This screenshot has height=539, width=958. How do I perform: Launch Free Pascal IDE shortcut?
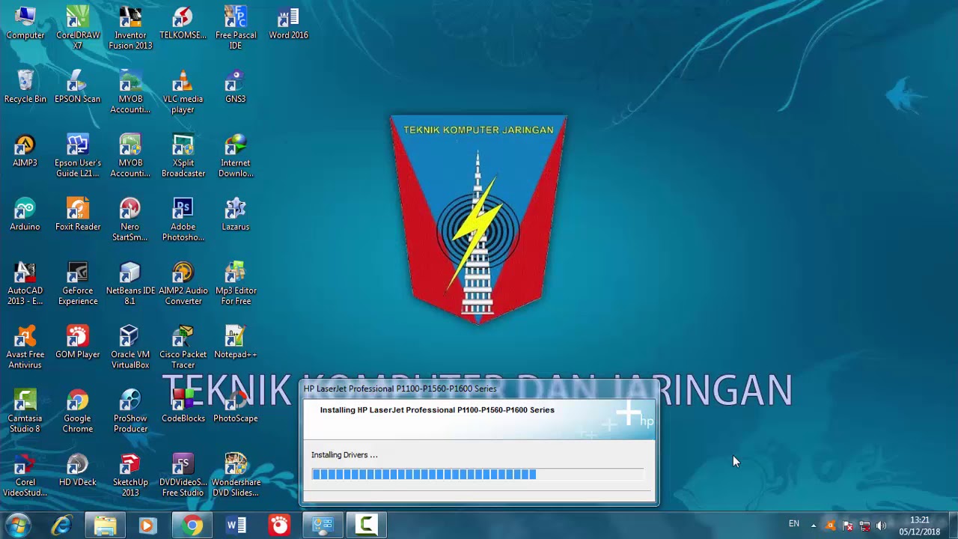[x=236, y=28]
